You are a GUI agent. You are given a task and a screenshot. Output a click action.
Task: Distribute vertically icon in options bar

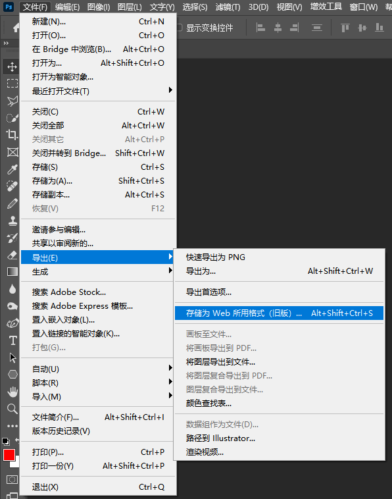point(316,28)
